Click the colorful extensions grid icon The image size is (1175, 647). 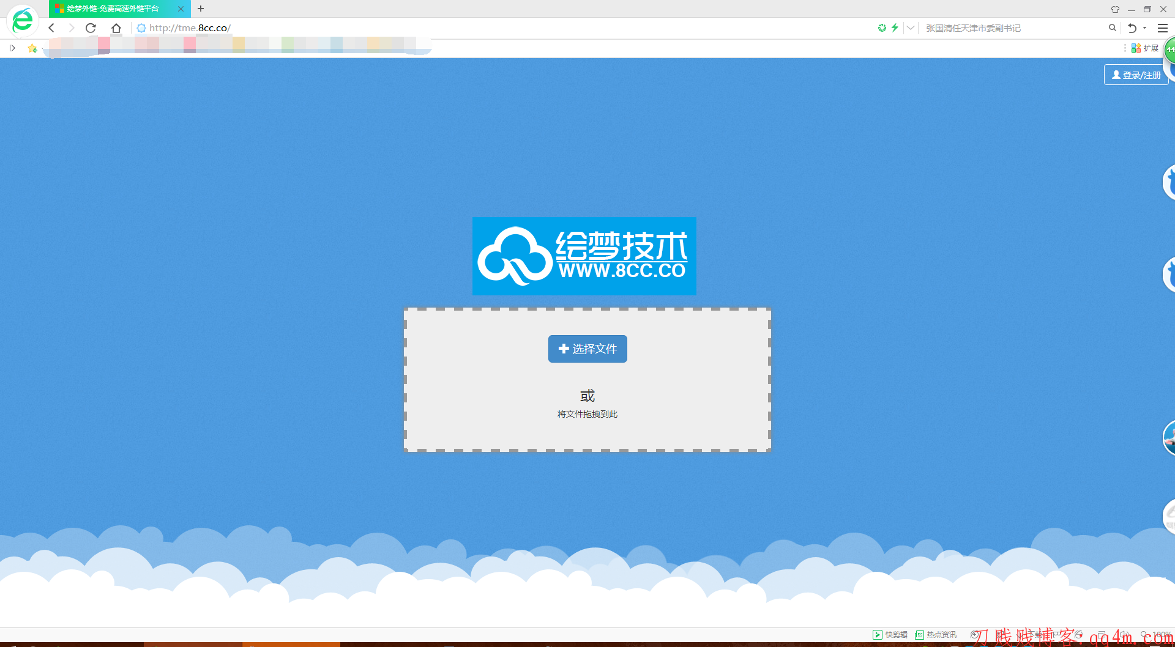pyautogui.click(x=1136, y=48)
